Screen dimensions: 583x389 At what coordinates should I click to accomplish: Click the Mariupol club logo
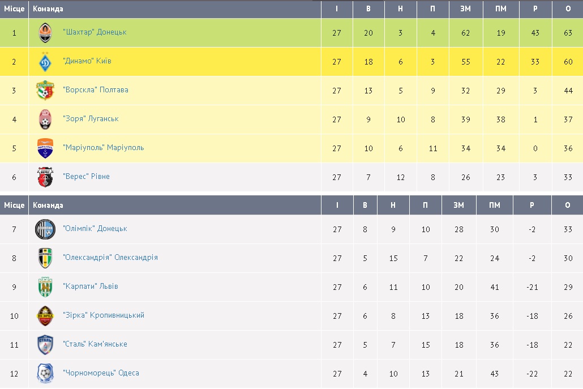pos(45,148)
